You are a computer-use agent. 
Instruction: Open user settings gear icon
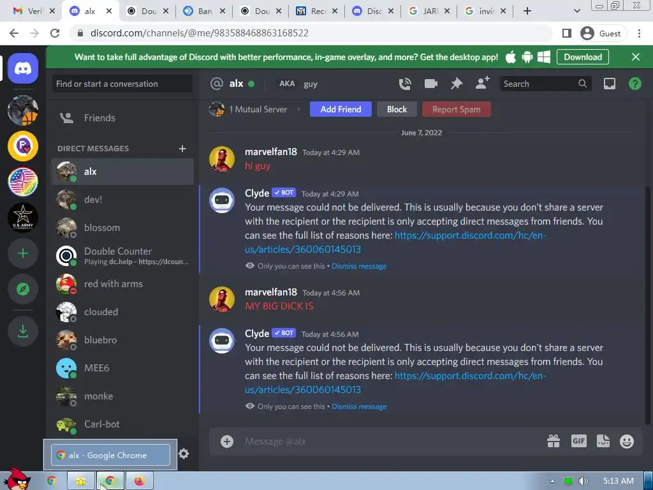(184, 454)
